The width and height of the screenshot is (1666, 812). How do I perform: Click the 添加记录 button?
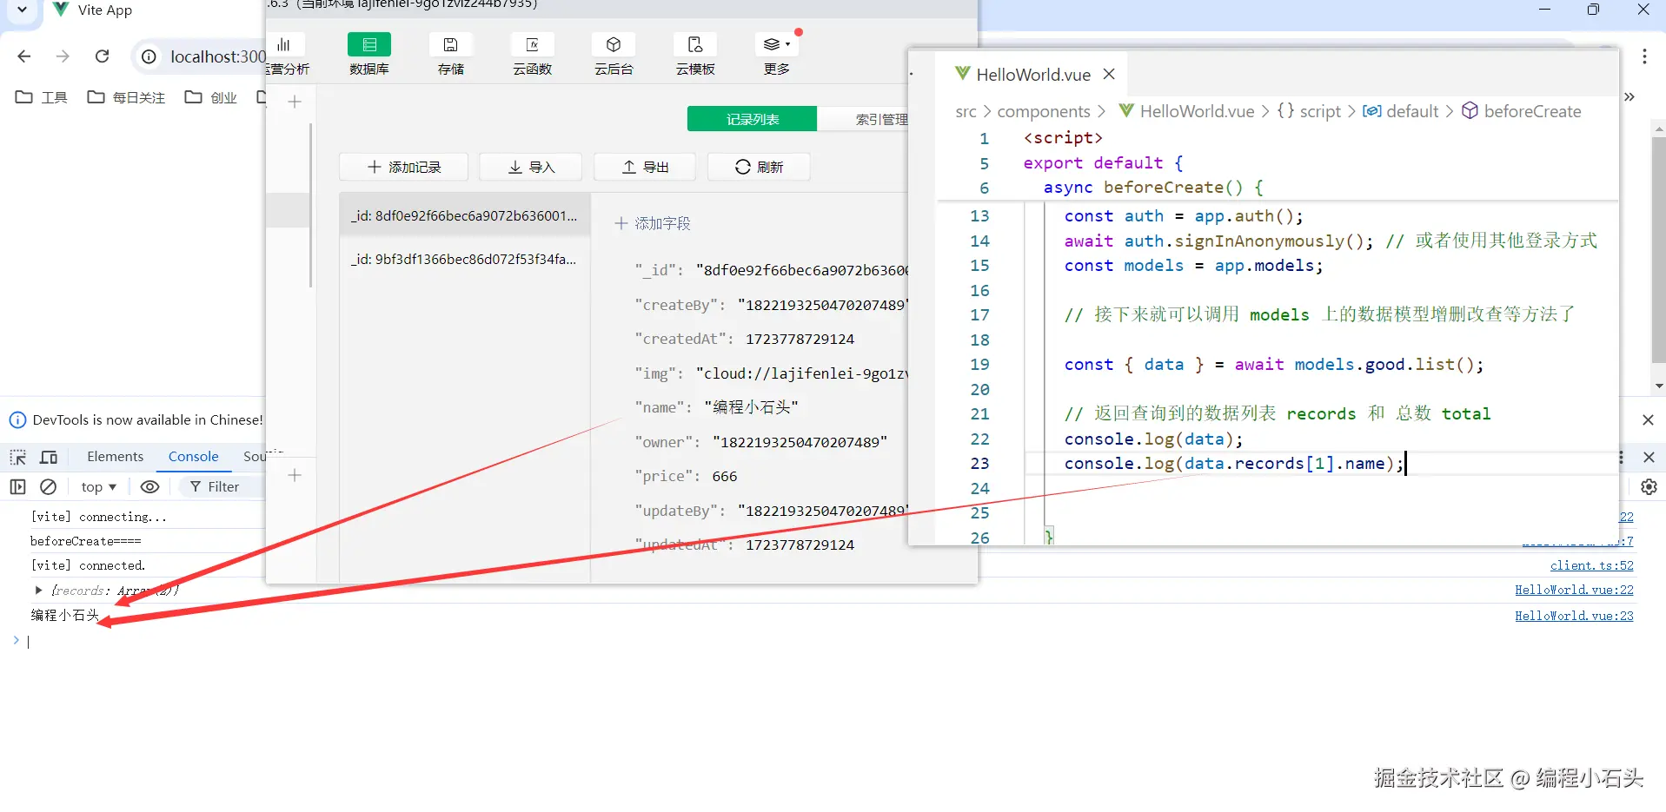(403, 167)
